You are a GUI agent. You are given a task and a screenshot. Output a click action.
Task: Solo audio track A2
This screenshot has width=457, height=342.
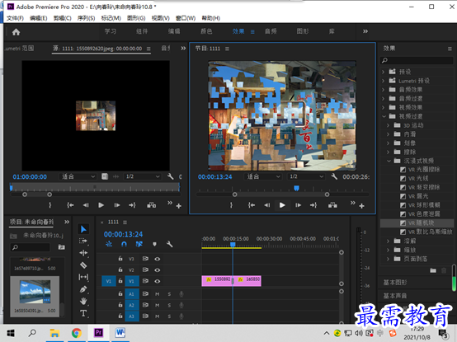pos(169,305)
